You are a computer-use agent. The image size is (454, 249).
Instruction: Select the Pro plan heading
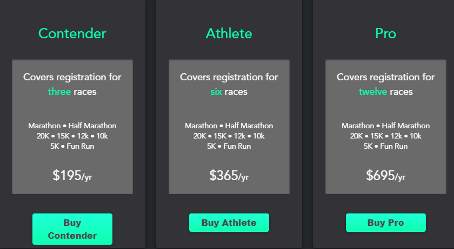386,33
